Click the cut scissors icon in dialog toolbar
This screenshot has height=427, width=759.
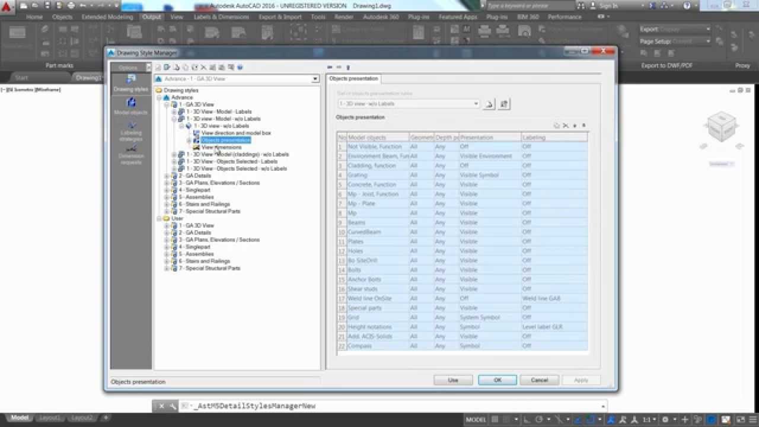tap(203, 68)
